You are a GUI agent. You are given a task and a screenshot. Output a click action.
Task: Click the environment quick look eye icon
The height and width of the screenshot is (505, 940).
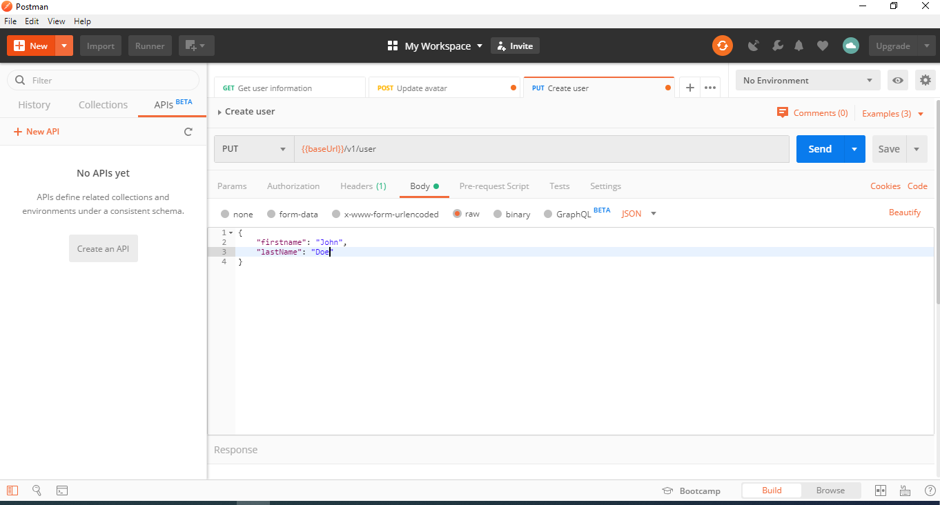click(x=898, y=80)
